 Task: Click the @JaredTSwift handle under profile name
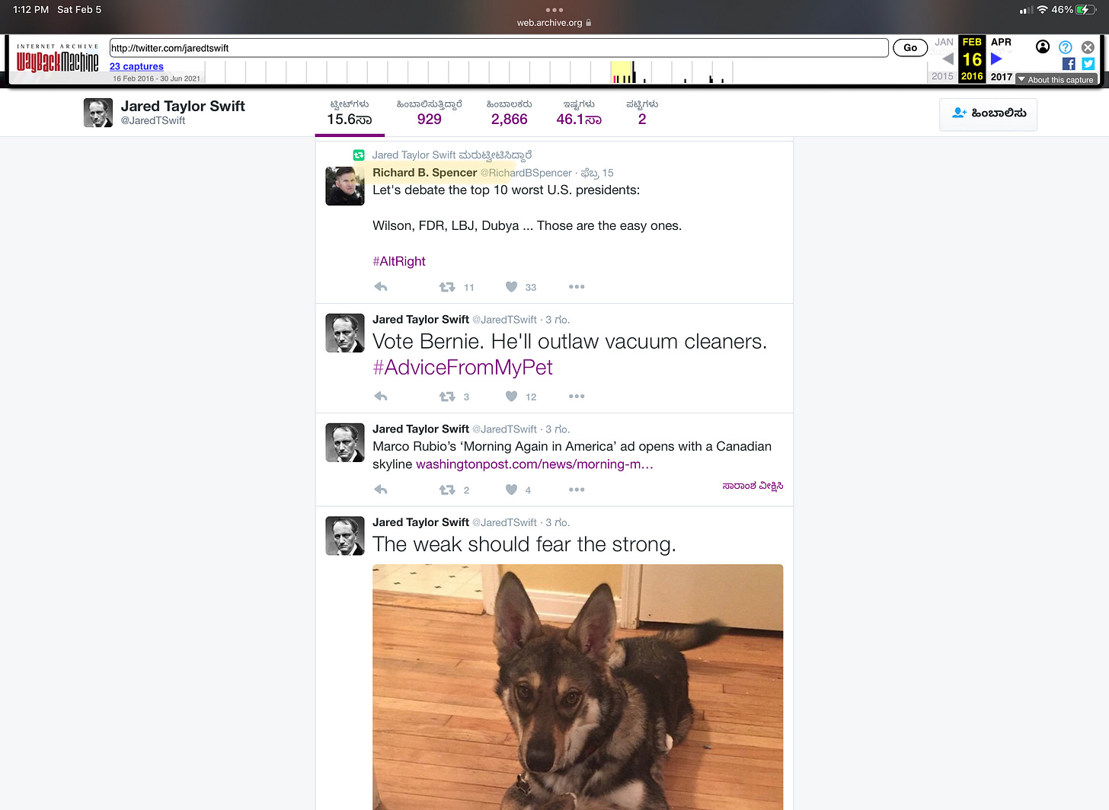[x=153, y=120]
